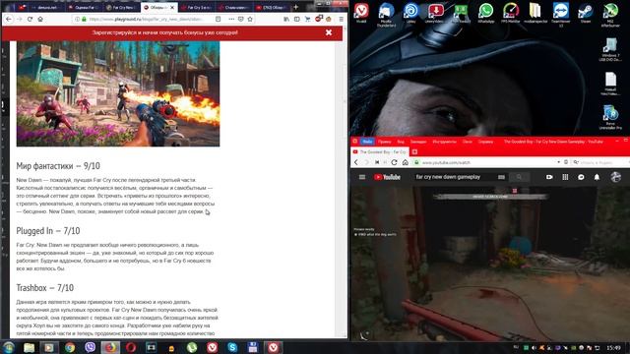
Task: Open the 'Инструменты' menu in red browser
Action: coord(444,142)
